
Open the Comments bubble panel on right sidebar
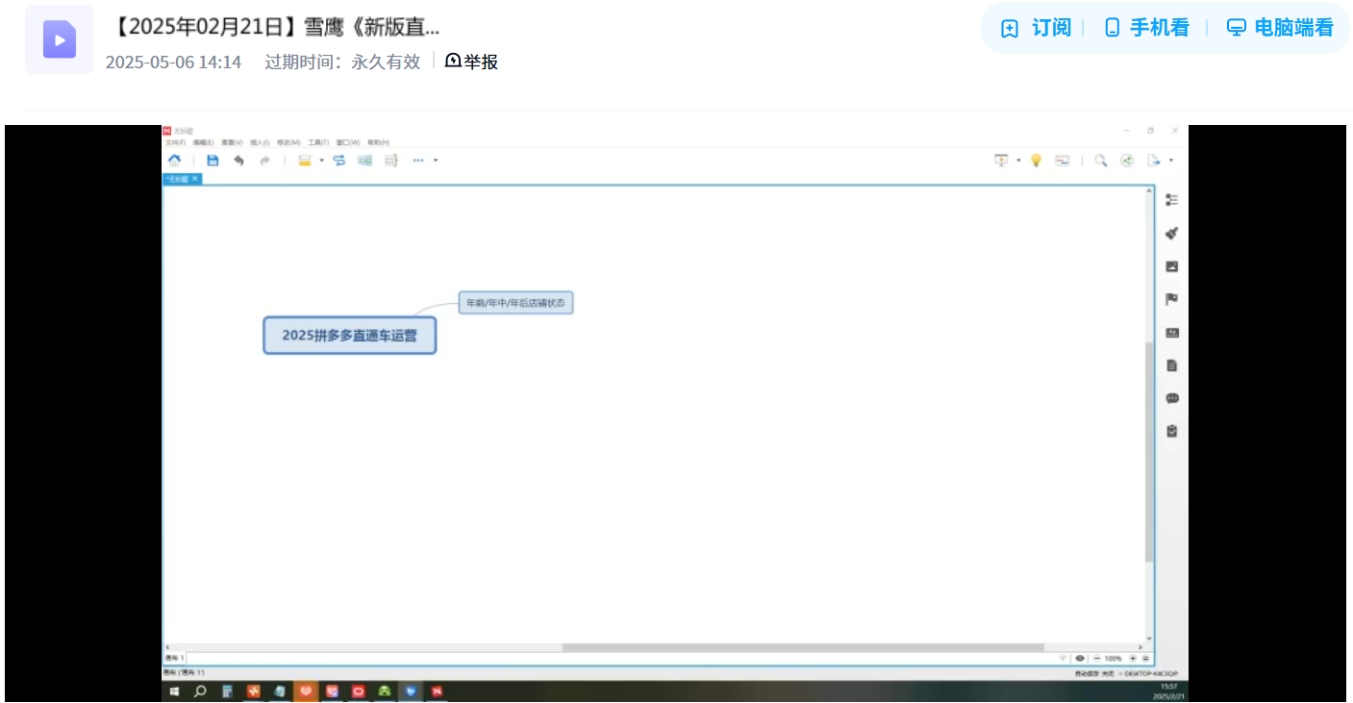pos(1171,398)
